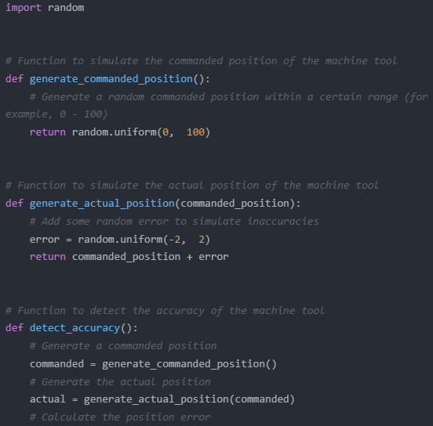Image resolution: width=433 pixels, height=426 pixels.
Task: Click the return keyword before commanded_position + error
Action: (x=48, y=257)
